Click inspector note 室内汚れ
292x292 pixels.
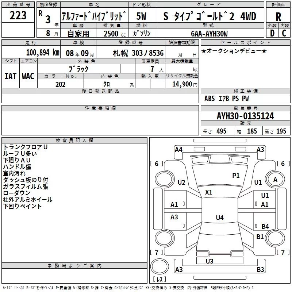pyautogui.click(x=14, y=173)
